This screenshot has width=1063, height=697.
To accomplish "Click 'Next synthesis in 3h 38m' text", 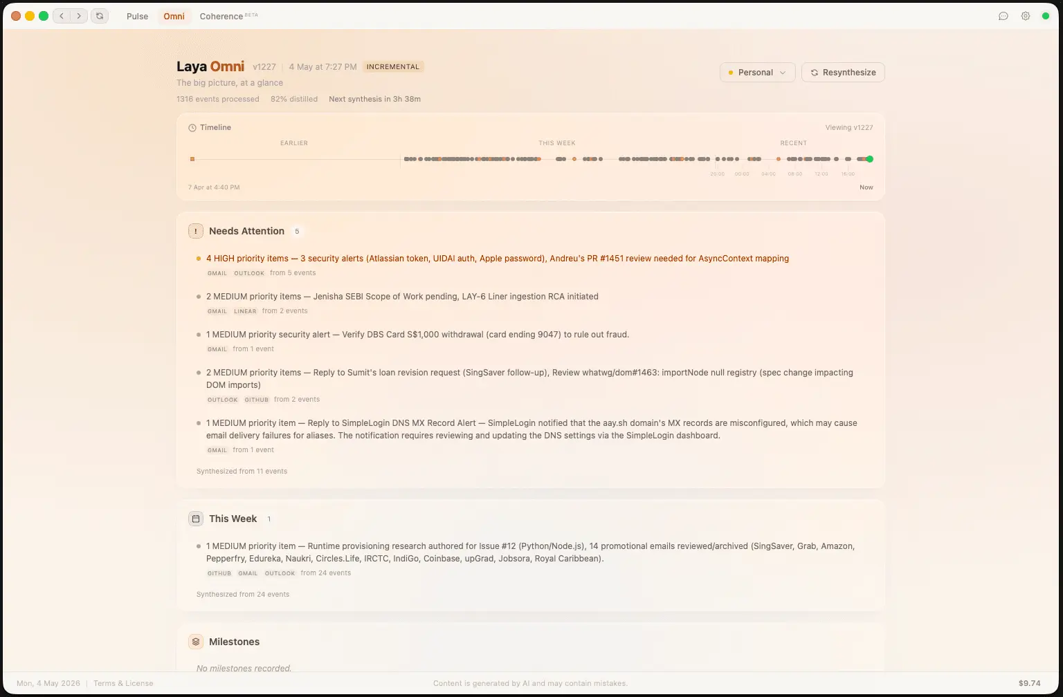I will (x=375, y=99).
